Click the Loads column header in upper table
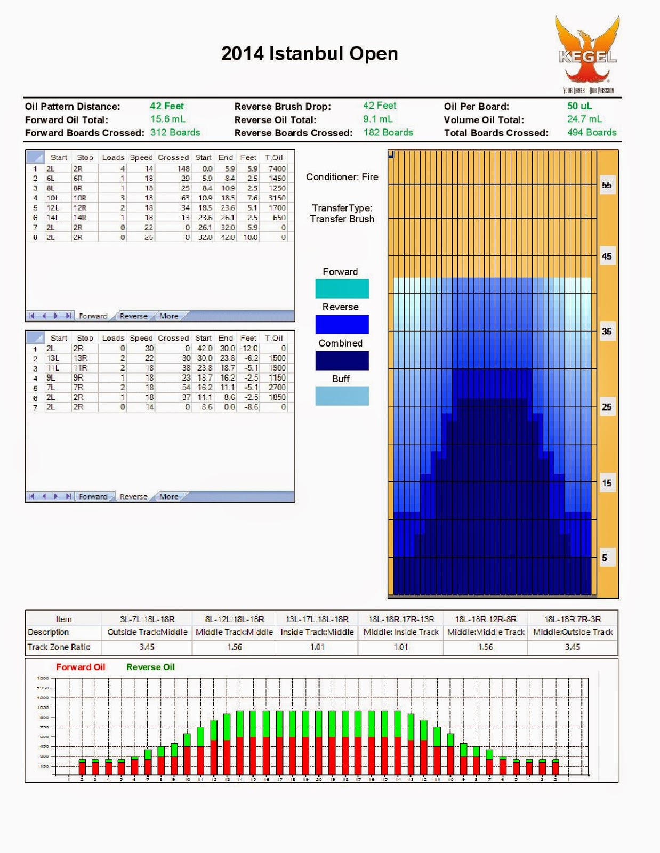 tap(113, 157)
